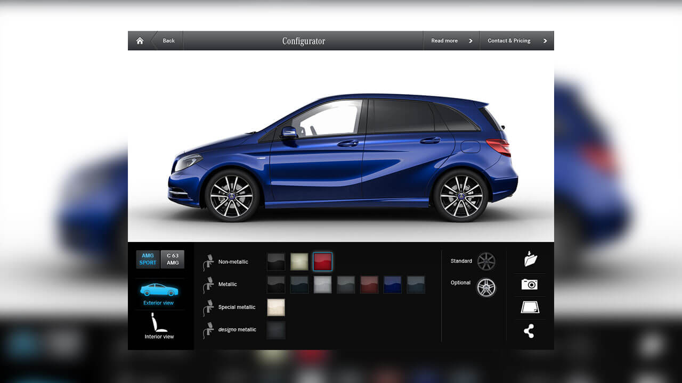
Task: Select the Standard wheel rim
Action: [x=486, y=261]
